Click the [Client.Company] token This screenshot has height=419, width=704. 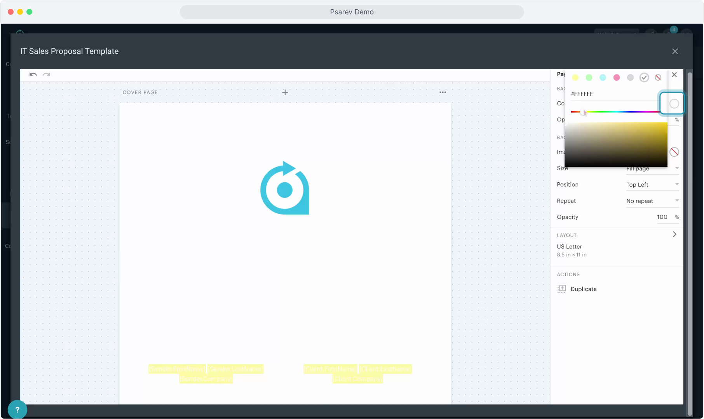pyautogui.click(x=357, y=379)
